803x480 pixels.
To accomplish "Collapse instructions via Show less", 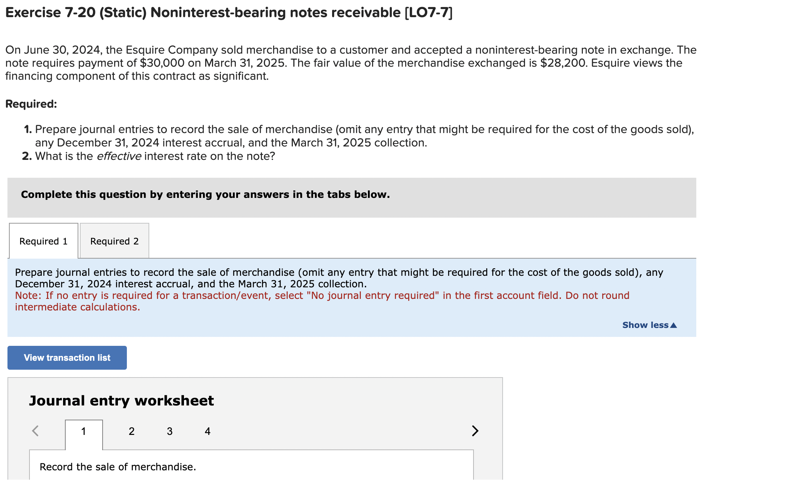I will click(650, 325).
